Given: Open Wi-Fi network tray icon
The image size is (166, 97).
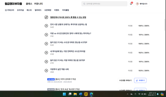Looking at the screenshot, I should click(139, 94).
